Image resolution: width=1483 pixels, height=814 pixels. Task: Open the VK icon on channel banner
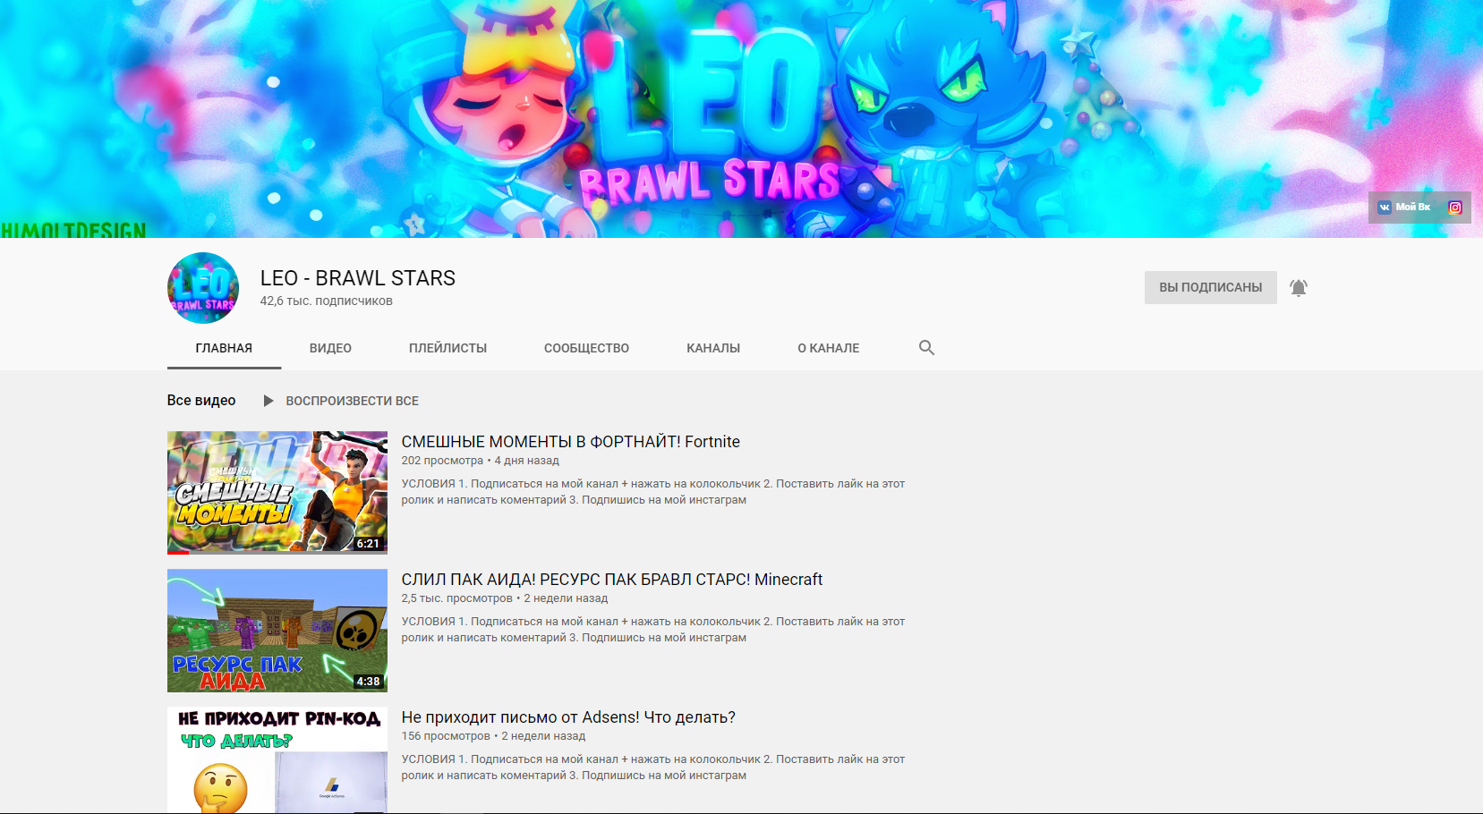pyautogui.click(x=1385, y=208)
